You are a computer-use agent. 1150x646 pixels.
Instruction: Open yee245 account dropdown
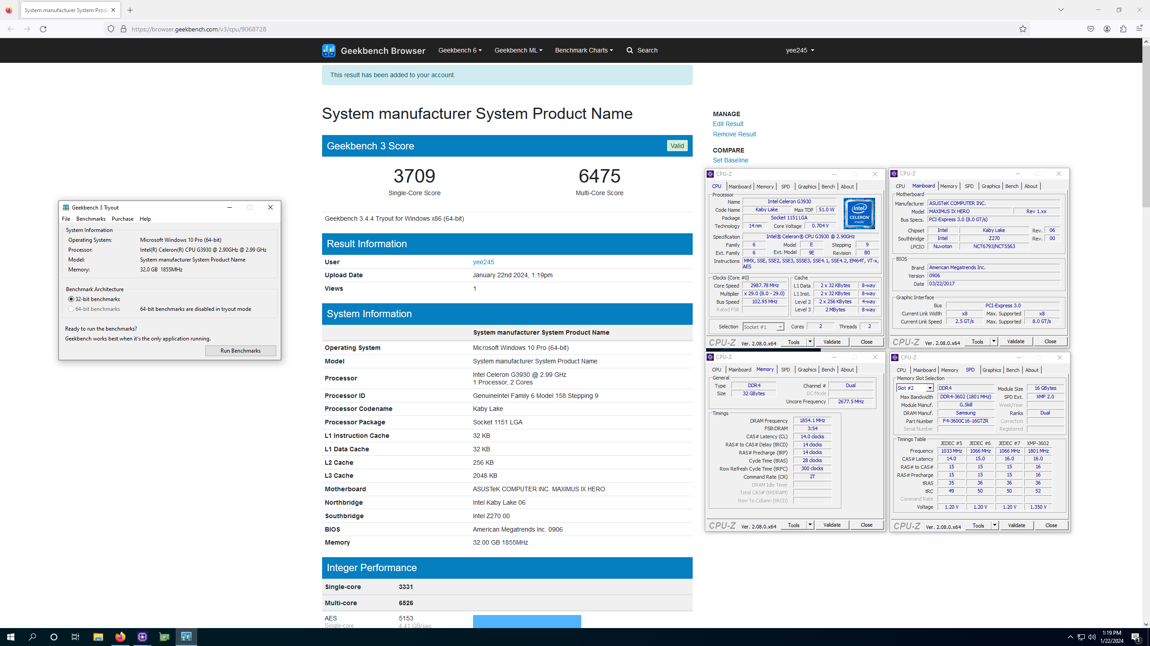pyautogui.click(x=800, y=50)
